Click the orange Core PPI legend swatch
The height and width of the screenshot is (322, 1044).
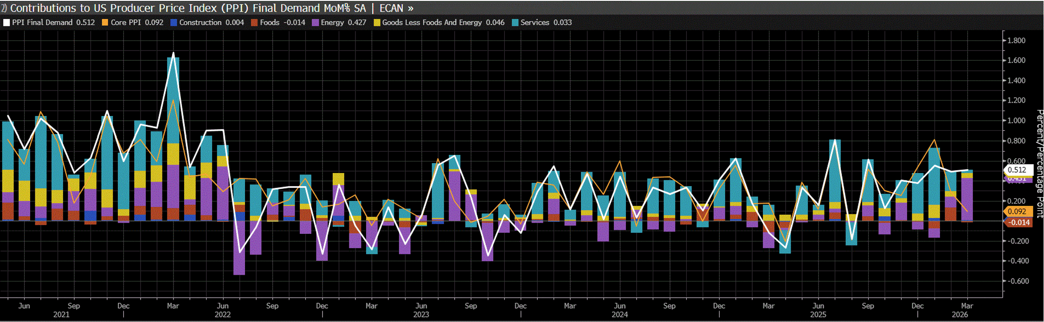[105, 23]
